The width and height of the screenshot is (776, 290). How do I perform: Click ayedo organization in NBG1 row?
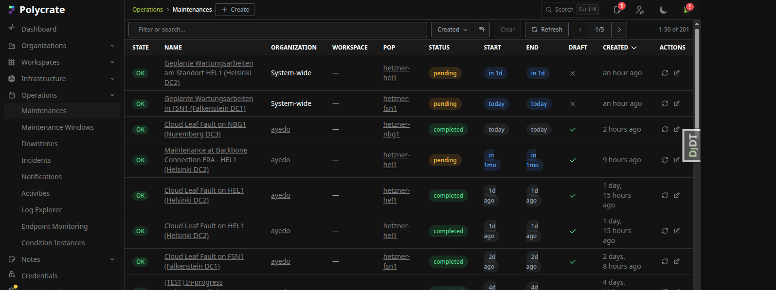281,129
